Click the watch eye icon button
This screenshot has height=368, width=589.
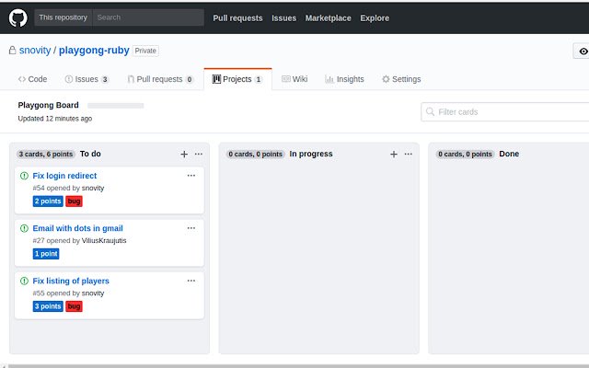(583, 52)
